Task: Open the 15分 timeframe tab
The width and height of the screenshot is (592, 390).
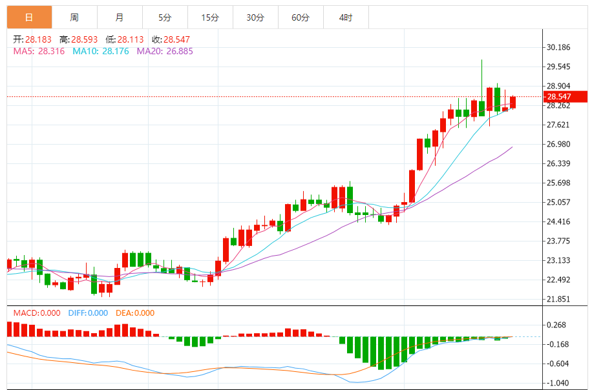Action: coord(210,17)
